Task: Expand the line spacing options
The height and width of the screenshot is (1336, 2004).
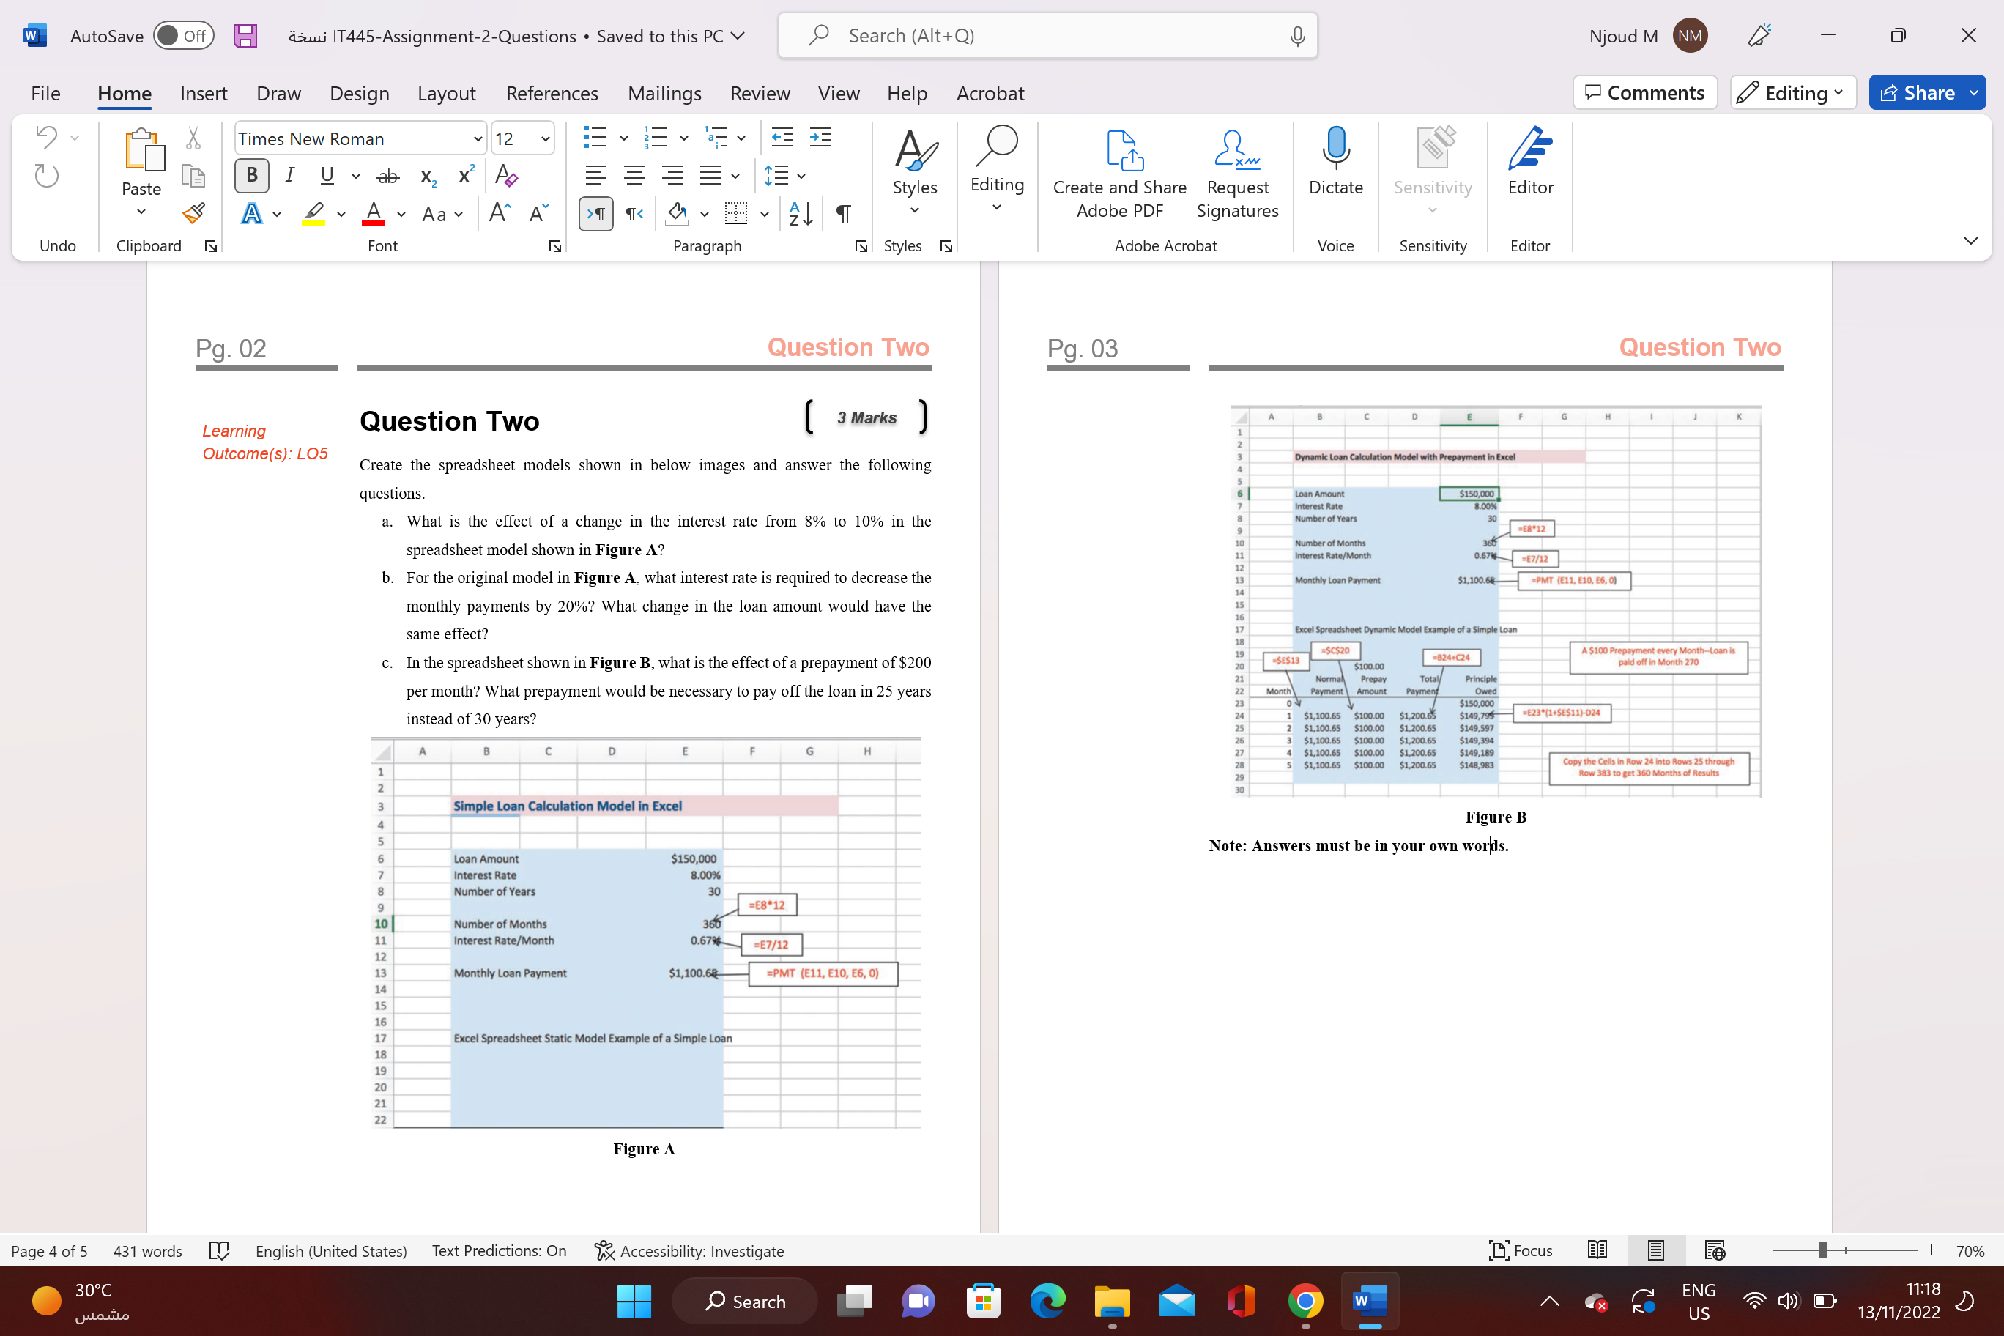Action: pos(801,176)
